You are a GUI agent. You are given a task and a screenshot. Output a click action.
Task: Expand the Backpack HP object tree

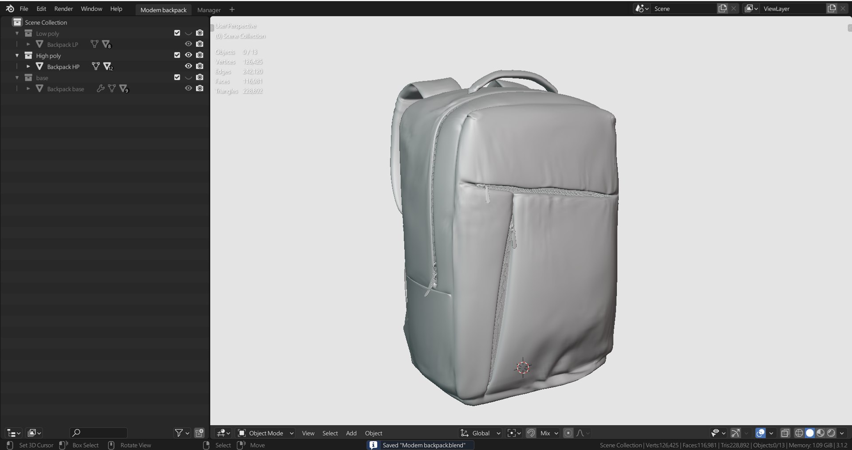tap(28, 67)
